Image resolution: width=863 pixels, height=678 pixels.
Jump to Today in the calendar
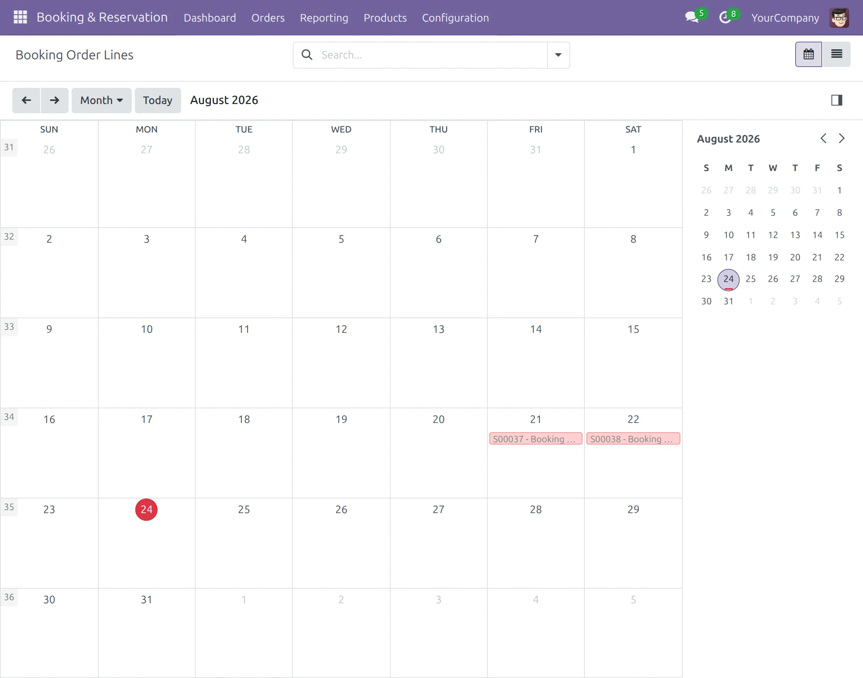click(158, 101)
